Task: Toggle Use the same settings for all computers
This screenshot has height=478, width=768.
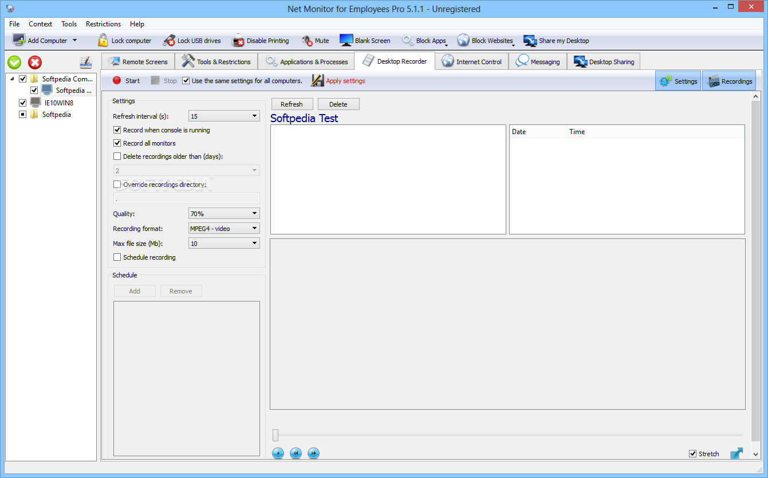Action: (x=186, y=81)
